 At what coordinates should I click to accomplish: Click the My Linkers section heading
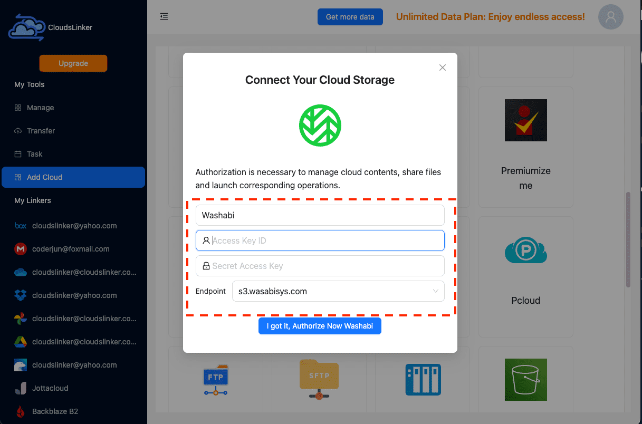click(33, 200)
